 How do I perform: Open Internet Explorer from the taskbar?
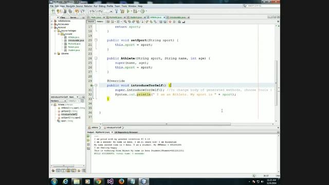tap(65, 181)
